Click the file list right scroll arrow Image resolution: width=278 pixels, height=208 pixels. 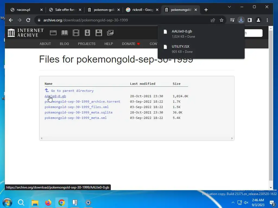(x=232, y=138)
